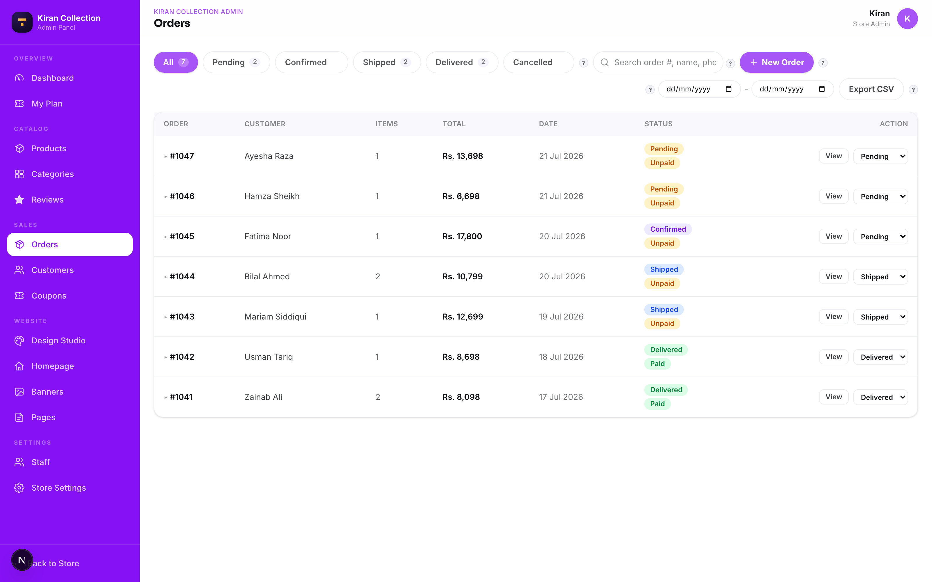The image size is (932, 582).
Task: View order #1041
Action: click(x=833, y=397)
